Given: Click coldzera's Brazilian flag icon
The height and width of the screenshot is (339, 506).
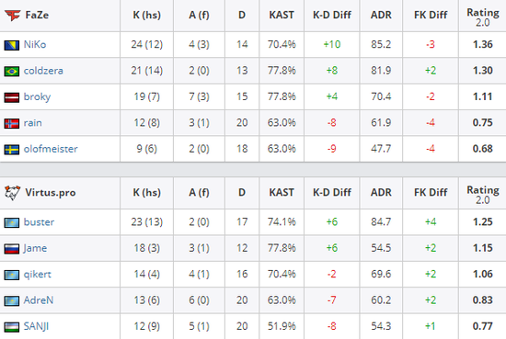Looking at the screenshot, I should [x=12, y=72].
